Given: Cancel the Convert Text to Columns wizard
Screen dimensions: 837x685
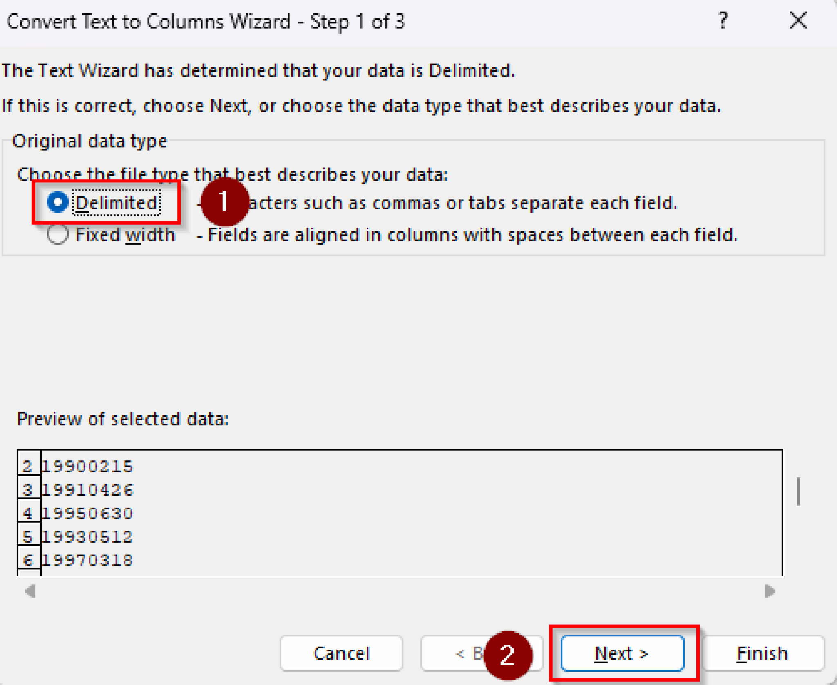Looking at the screenshot, I should tap(341, 653).
